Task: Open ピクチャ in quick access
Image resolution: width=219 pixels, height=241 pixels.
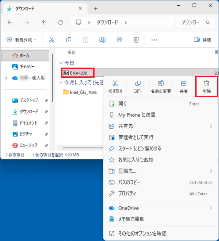Action: 25,134
